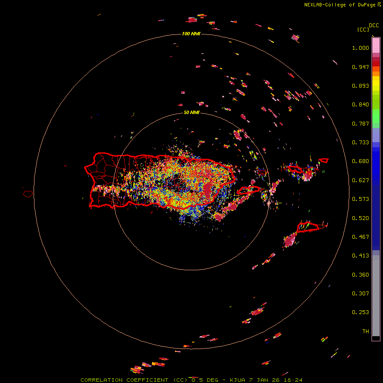Select the 0.840 color scale value
This screenshot has height=383, width=383.
(x=360, y=105)
